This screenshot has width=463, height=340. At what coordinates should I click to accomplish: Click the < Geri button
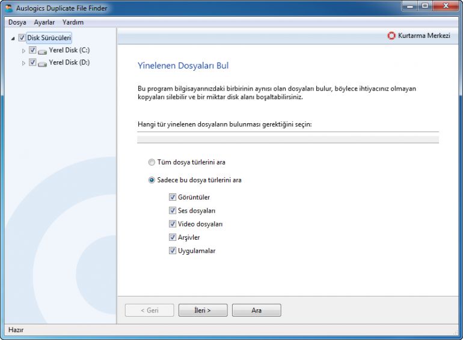pyautogui.click(x=149, y=310)
